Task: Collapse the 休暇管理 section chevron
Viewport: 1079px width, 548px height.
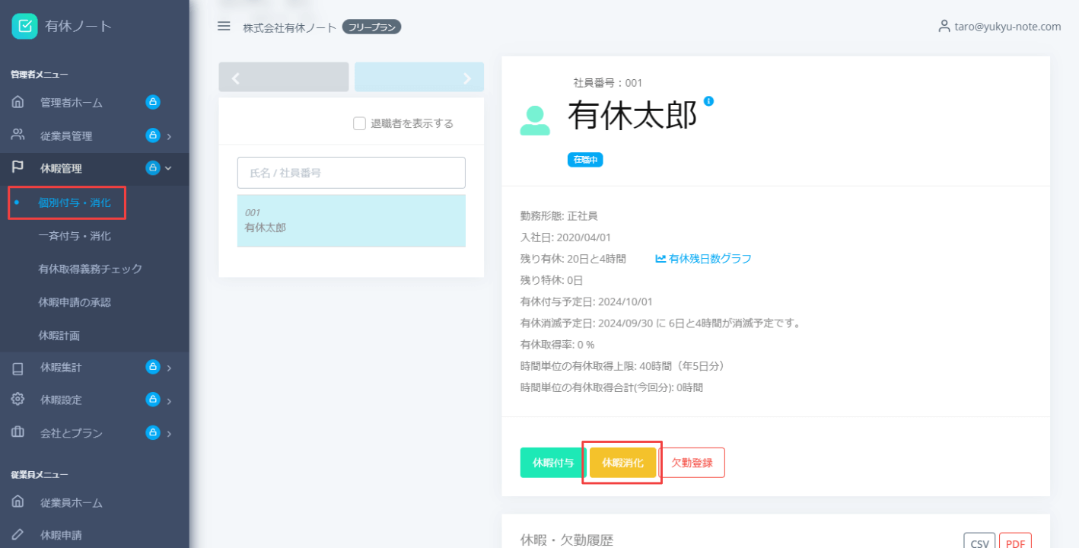Action: coord(169,167)
